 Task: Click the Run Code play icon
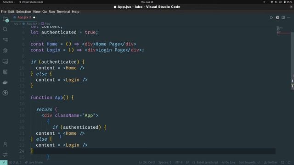click(271, 17)
